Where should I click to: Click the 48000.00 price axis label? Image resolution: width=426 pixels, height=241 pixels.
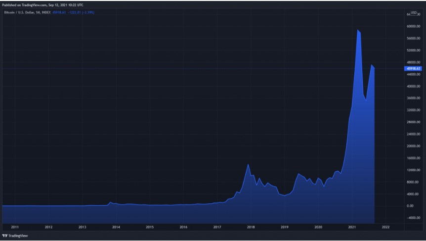[x=413, y=62]
